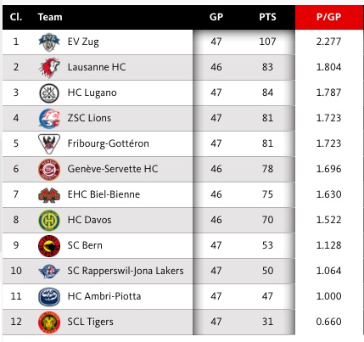Click the SC Bern bear logo
The width and height of the screenshot is (364, 342).
click(49, 246)
